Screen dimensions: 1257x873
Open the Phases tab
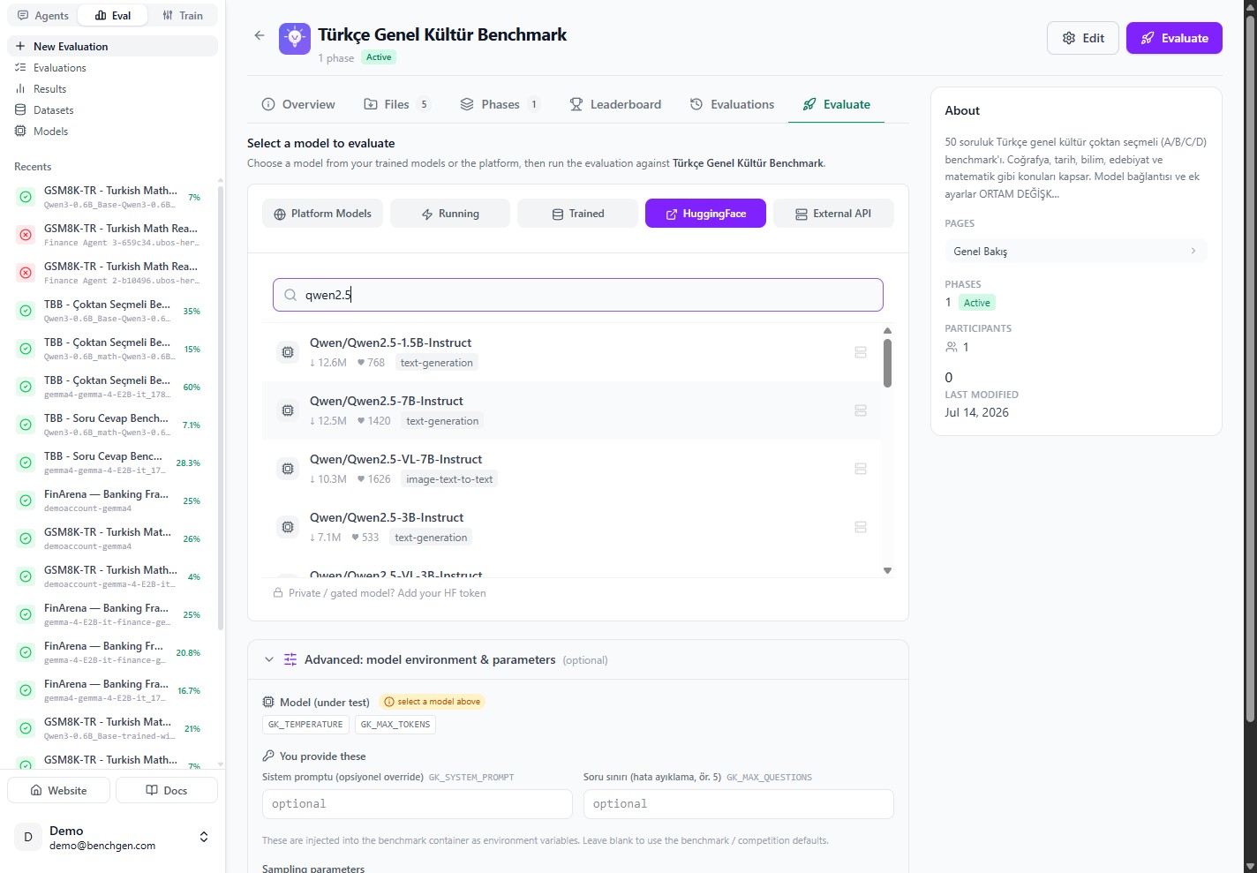tap(500, 104)
